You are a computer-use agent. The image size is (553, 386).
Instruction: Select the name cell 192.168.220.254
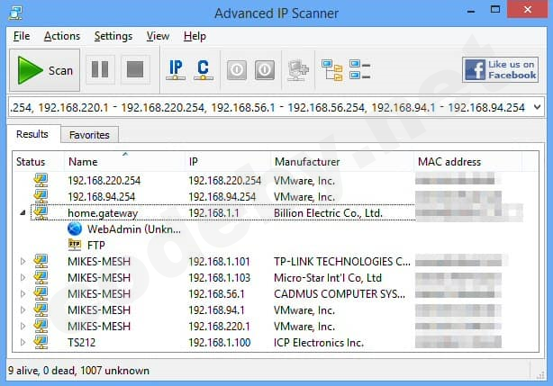pos(104,181)
